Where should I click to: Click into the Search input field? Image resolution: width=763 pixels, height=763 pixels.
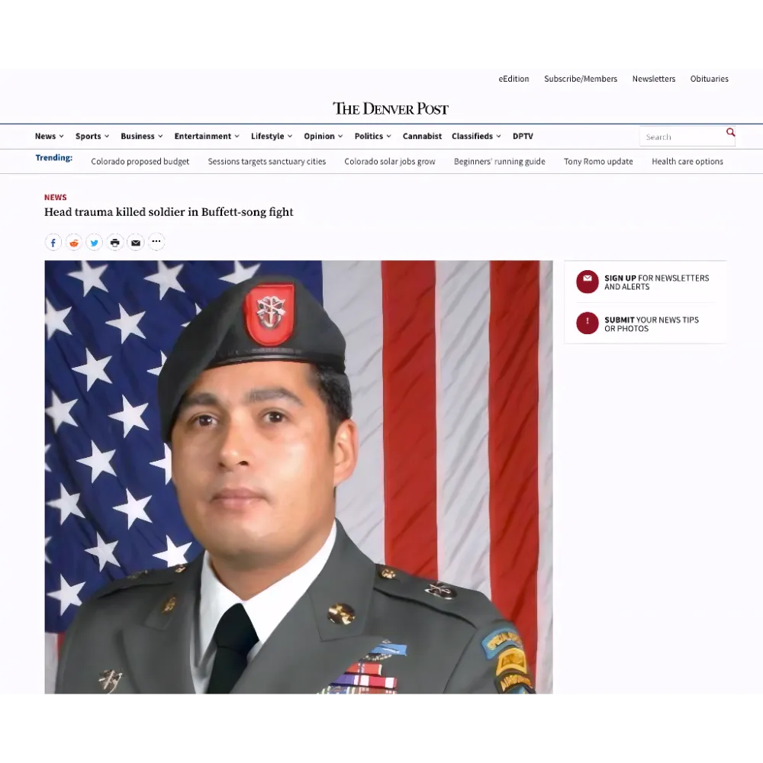pos(681,137)
